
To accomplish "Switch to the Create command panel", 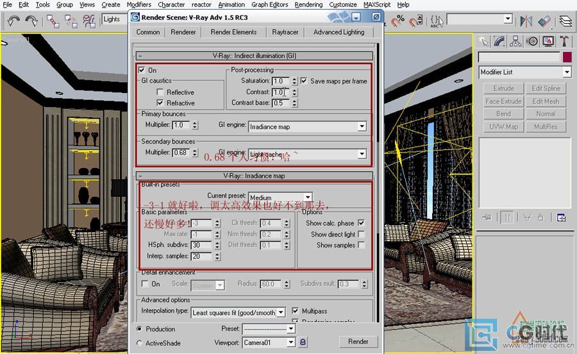I will (x=483, y=41).
